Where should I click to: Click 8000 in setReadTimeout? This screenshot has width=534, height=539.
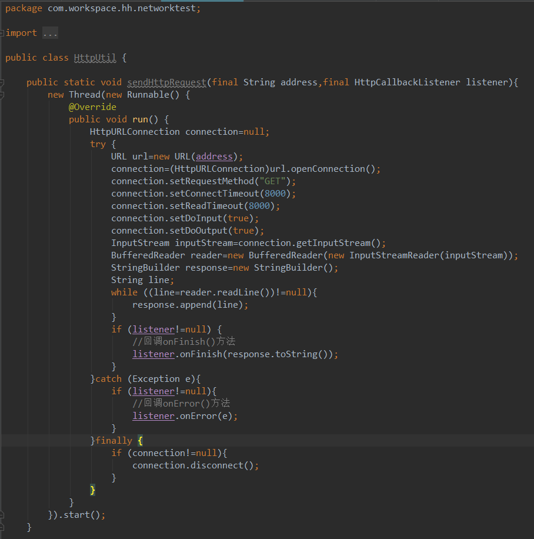[x=259, y=207]
